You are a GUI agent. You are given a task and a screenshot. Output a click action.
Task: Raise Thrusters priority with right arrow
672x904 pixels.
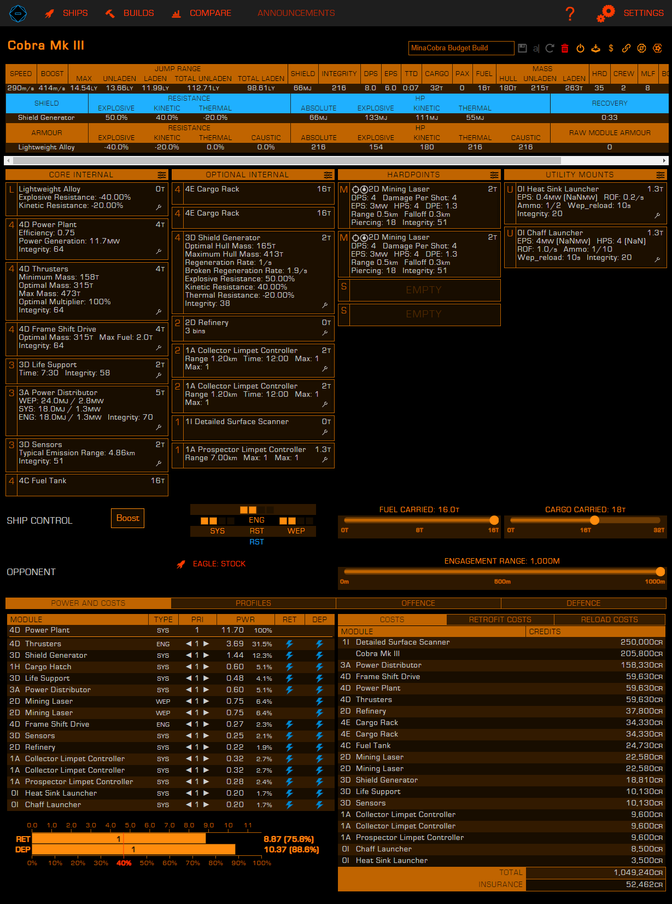coord(206,644)
